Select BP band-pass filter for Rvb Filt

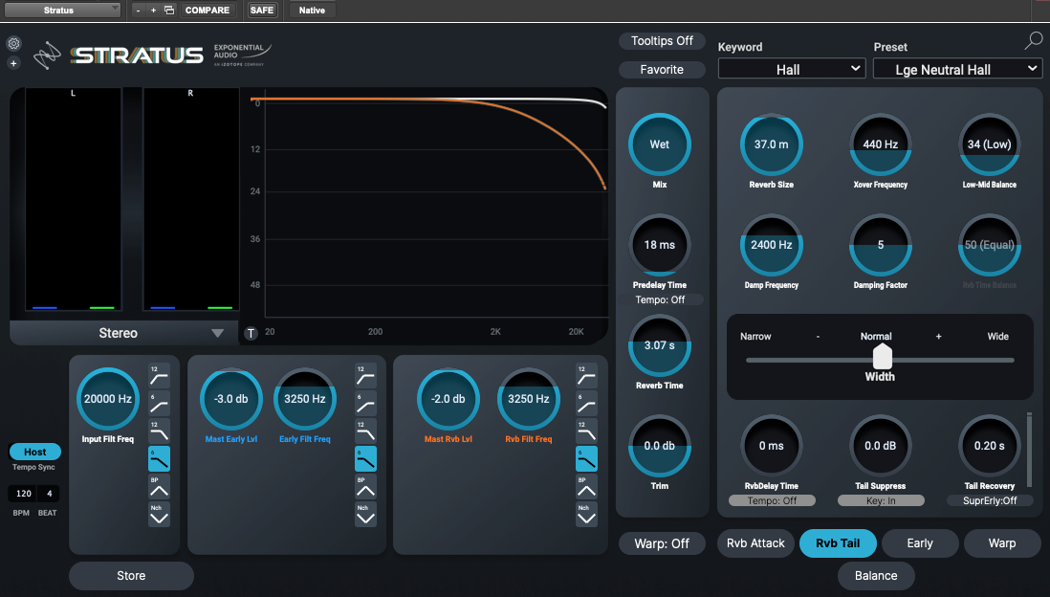[586, 487]
